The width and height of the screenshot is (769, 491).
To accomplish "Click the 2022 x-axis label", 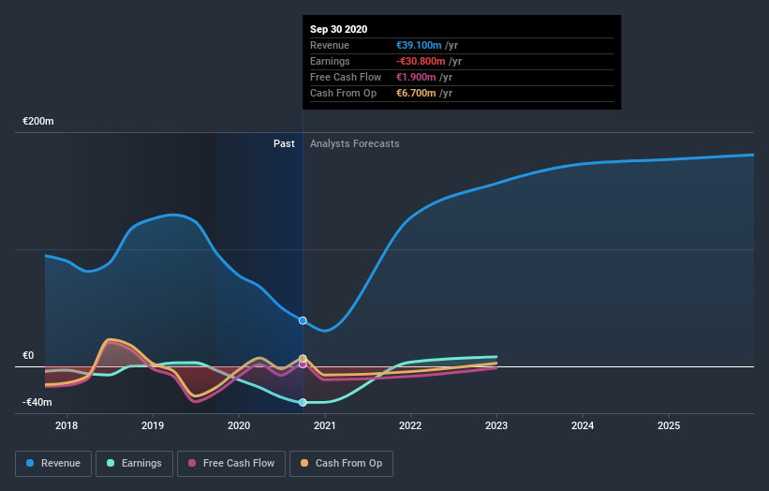I will [410, 425].
